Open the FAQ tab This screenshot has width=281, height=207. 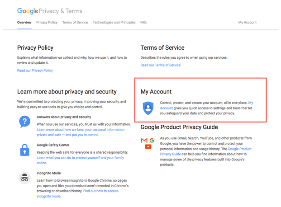(x=143, y=23)
